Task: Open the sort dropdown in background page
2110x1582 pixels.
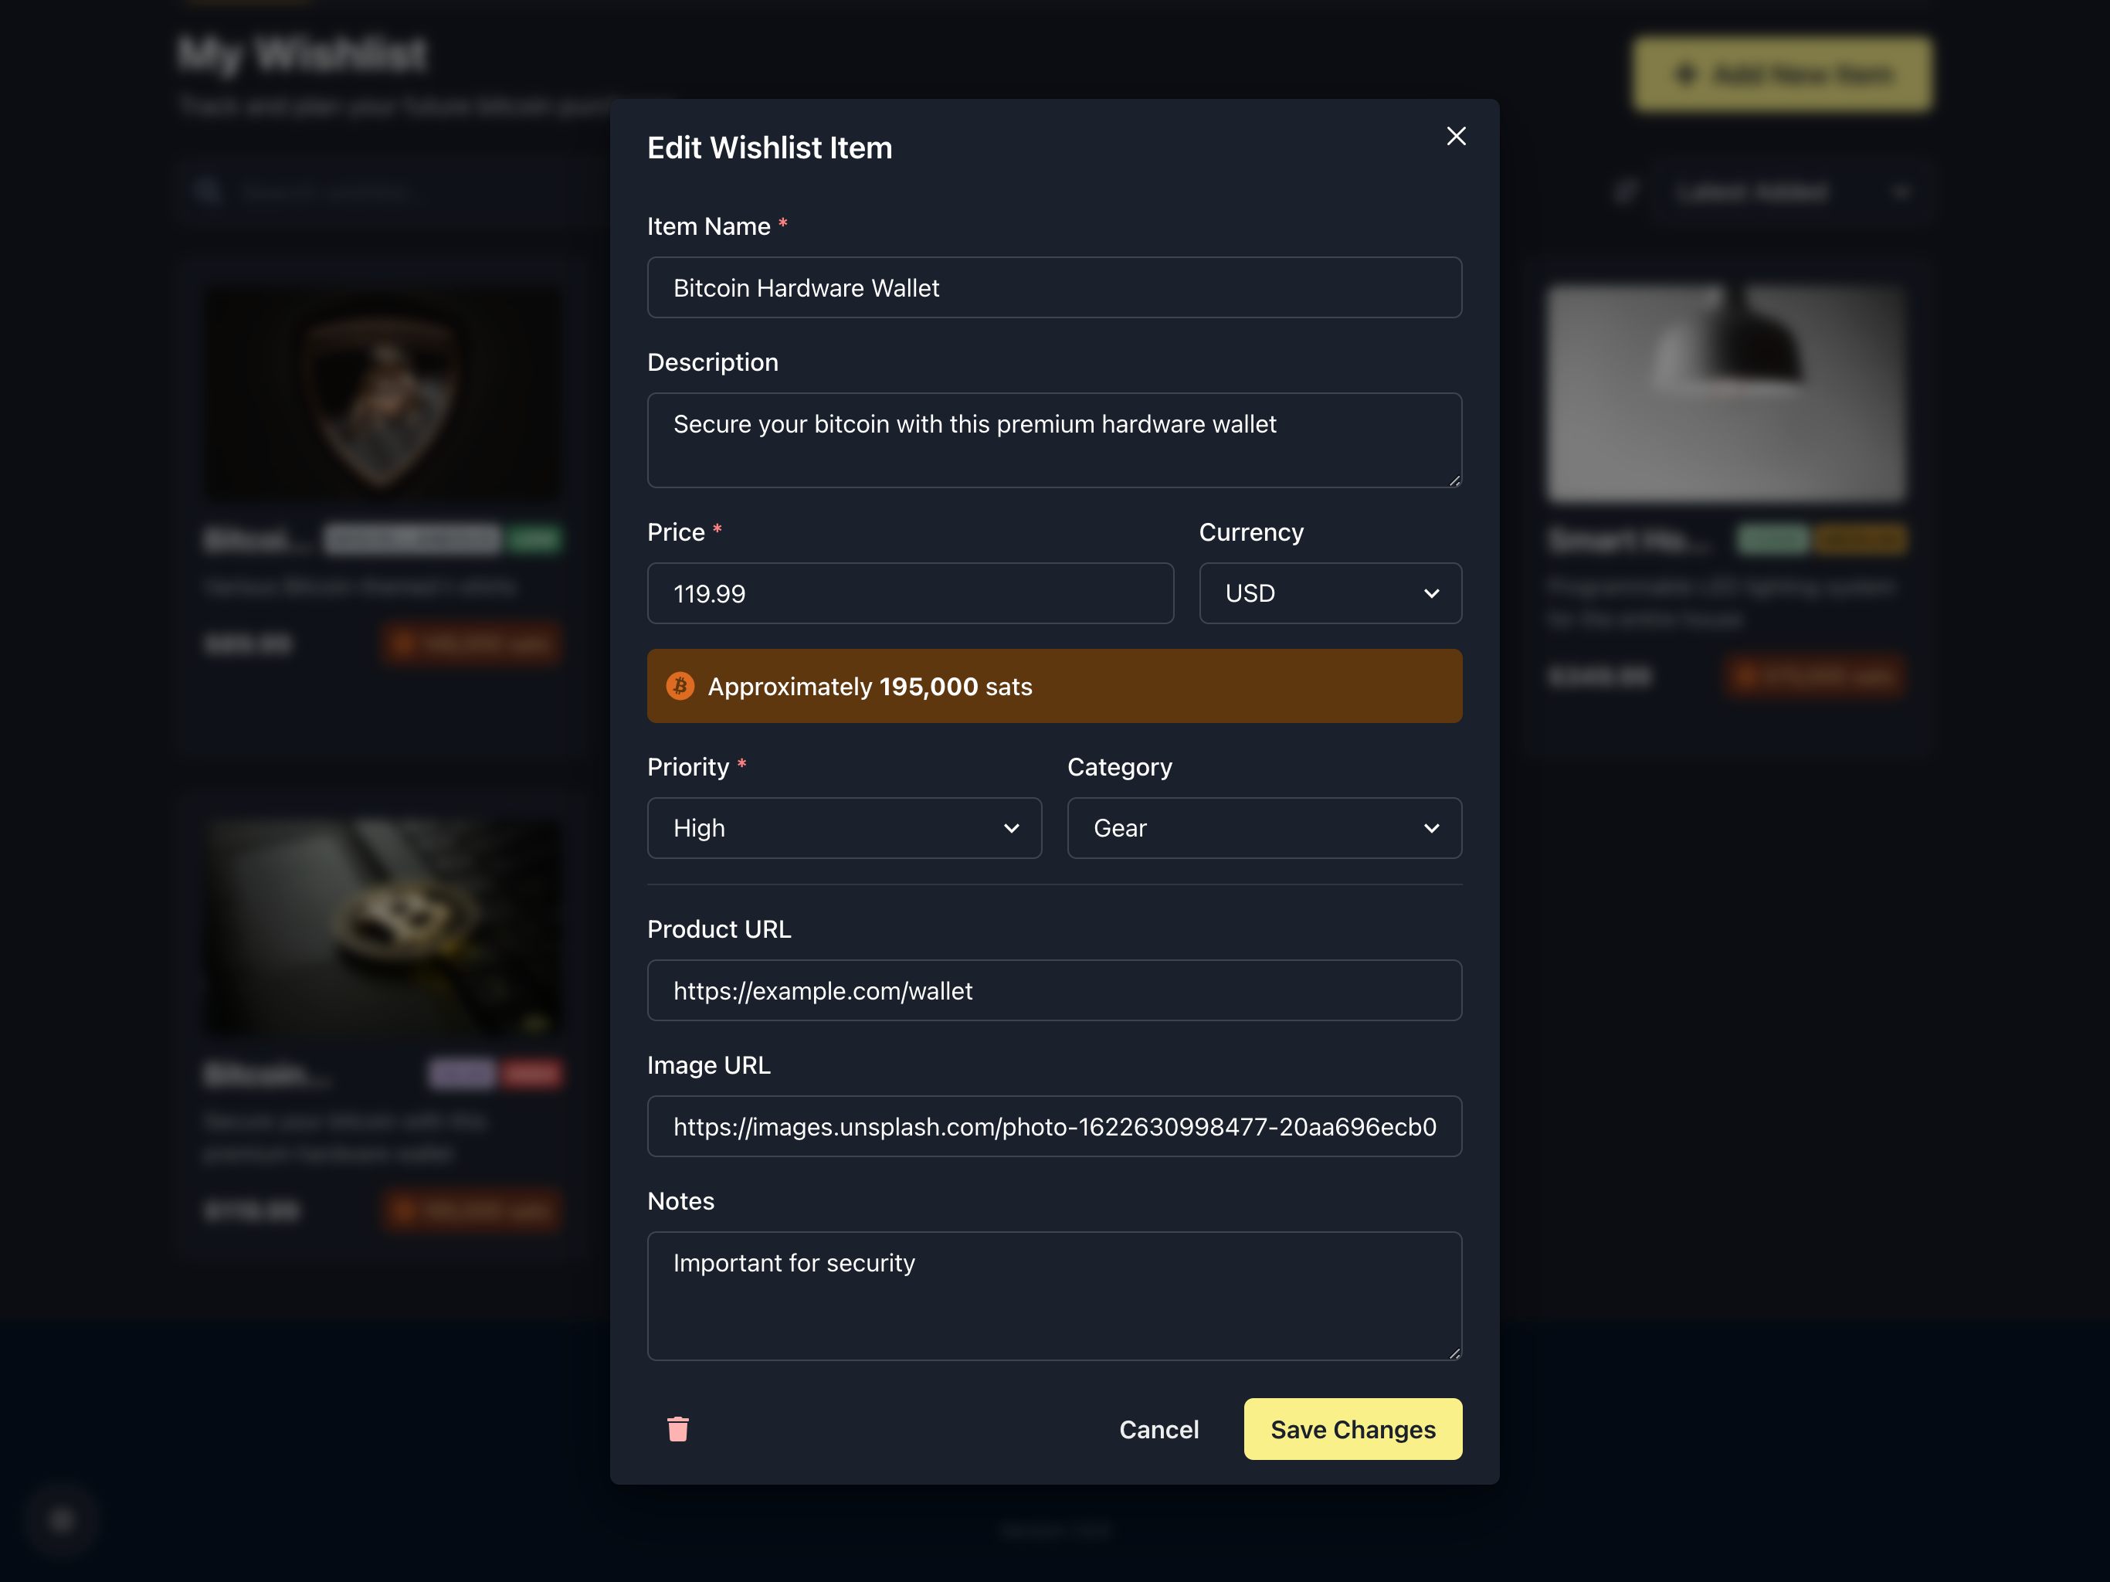Action: coord(1793,194)
